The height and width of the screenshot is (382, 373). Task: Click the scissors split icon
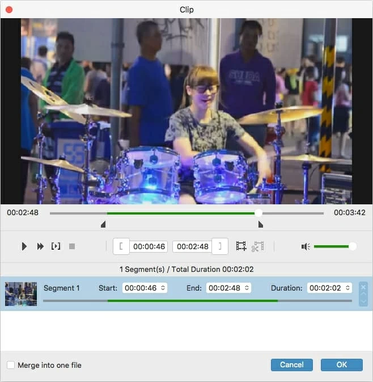click(258, 246)
